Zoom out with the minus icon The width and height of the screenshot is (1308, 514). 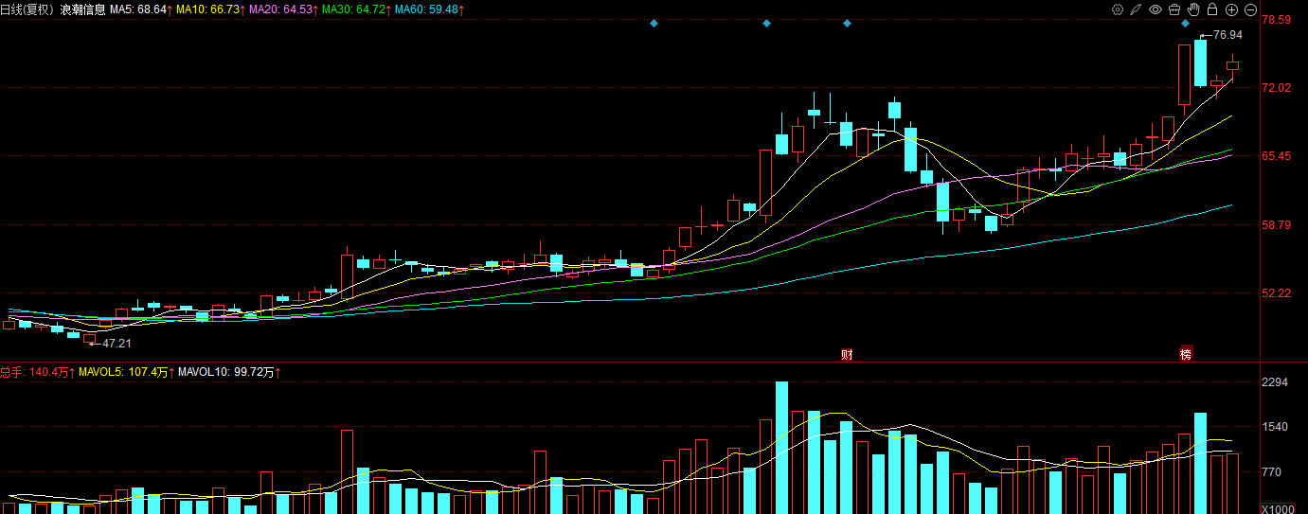pyautogui.click(x=1250, y=9)
